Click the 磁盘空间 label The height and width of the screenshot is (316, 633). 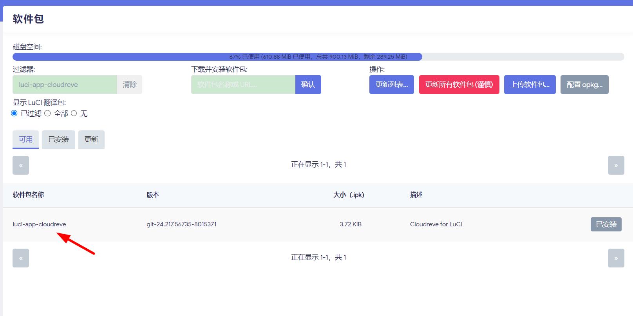pos(27,47)
